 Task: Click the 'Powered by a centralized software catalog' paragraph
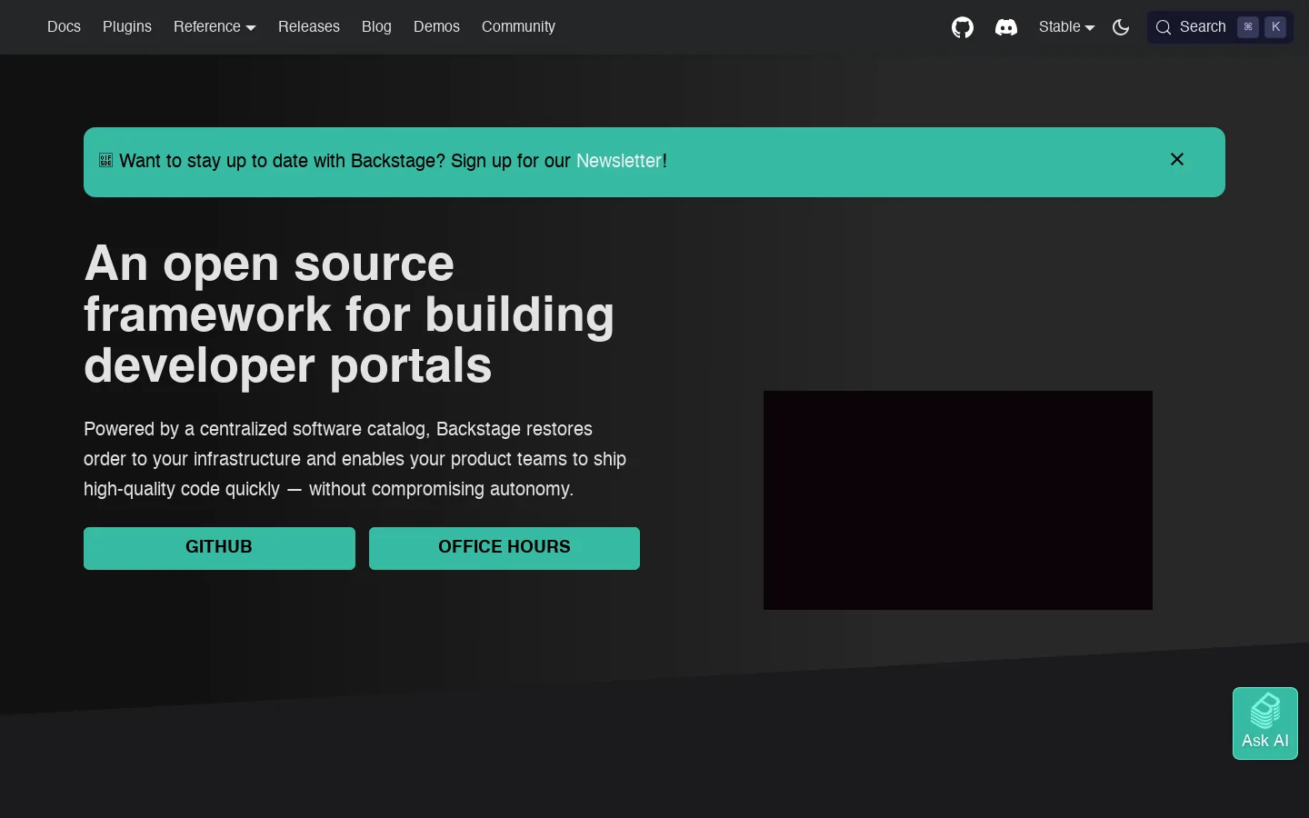tap(355, 459)
